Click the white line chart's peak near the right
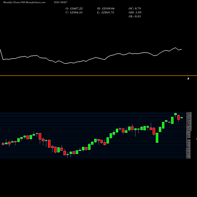 coord(175,48)
